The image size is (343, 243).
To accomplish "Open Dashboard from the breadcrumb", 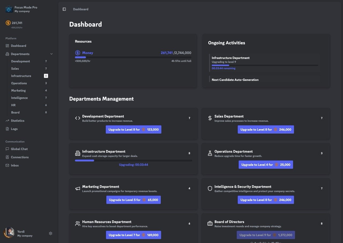I will pos(80,9).
